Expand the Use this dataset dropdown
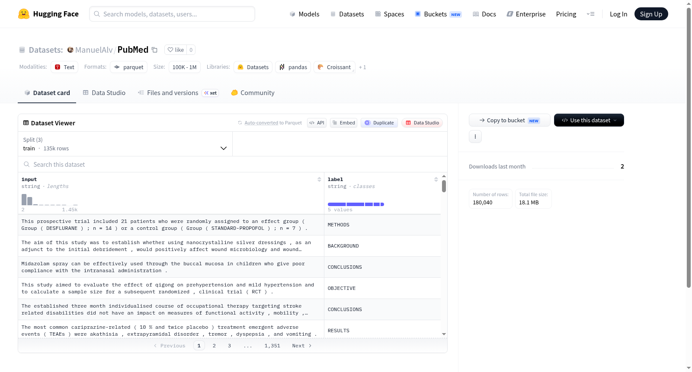 pos(589,120)
